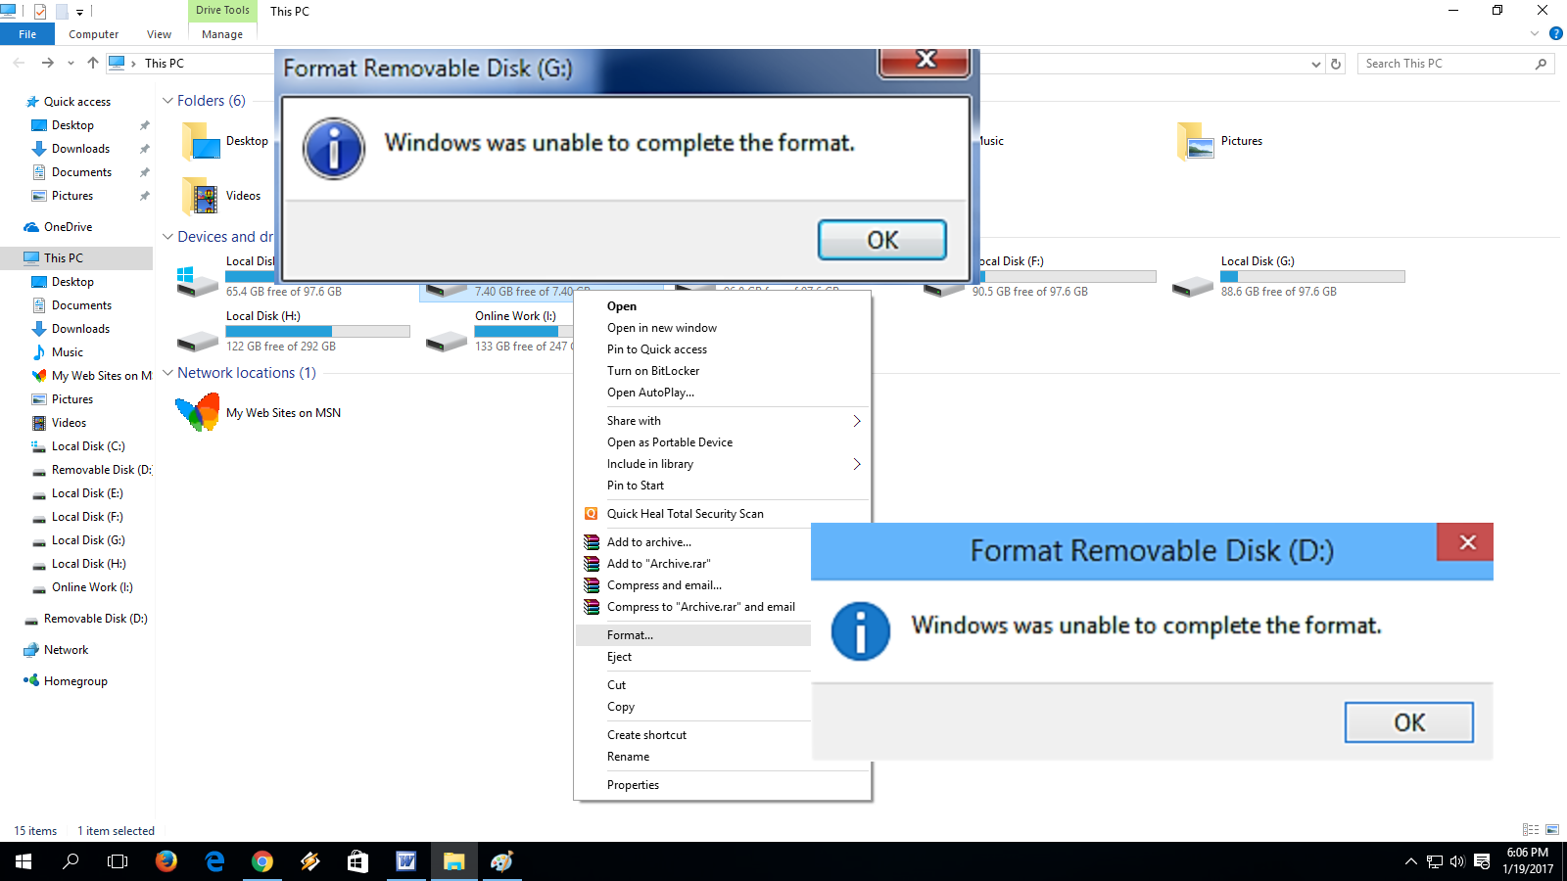Collapse the Folders section
Viewport: 1567px width, 881px height.
(167, 100)
